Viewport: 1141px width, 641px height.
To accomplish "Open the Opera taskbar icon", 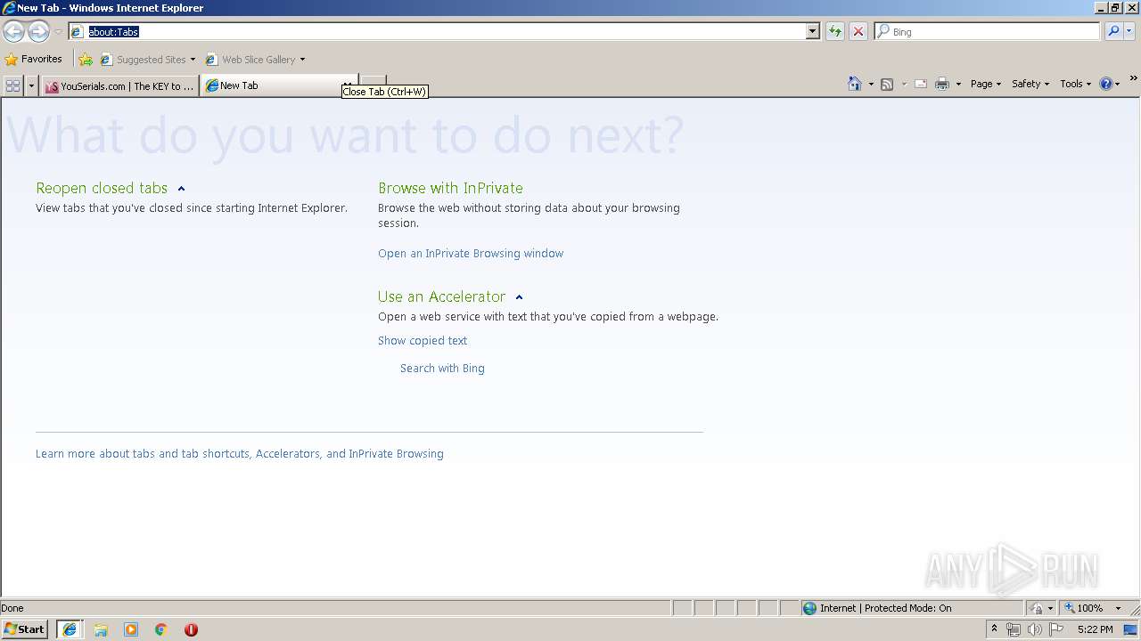I will point(191,629).
